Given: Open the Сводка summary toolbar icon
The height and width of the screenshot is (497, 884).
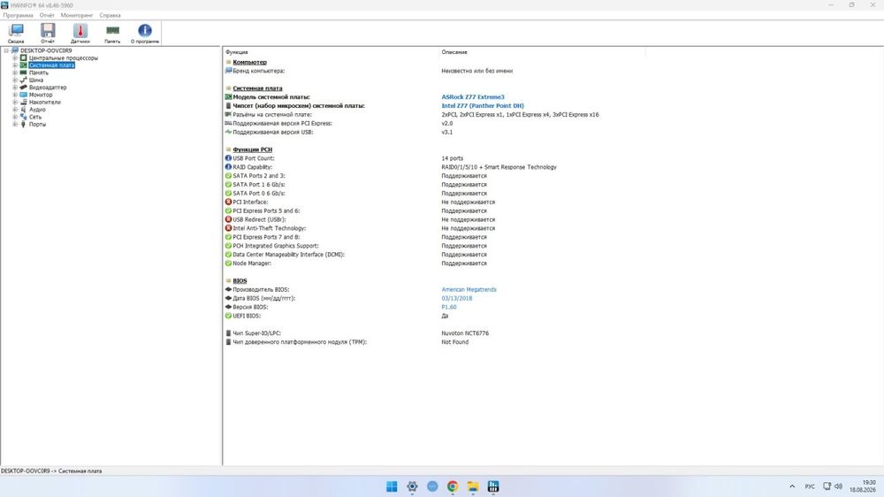Looking at the screenshot, I should (x=16, y=33).
